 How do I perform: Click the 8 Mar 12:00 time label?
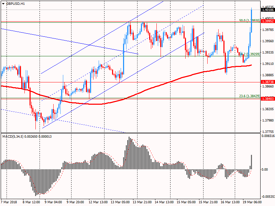(31, 202)
